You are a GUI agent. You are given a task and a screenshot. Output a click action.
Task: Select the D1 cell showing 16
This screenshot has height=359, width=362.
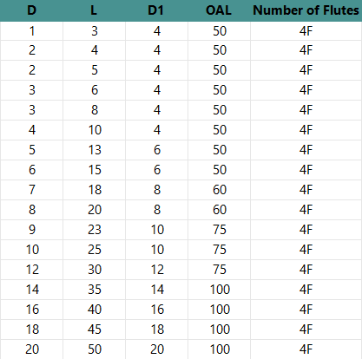(x=156, y=310)
